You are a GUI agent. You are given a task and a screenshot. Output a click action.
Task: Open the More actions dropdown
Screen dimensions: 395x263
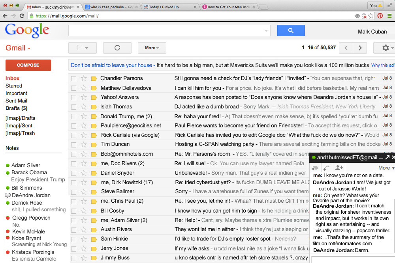(152, 48)
